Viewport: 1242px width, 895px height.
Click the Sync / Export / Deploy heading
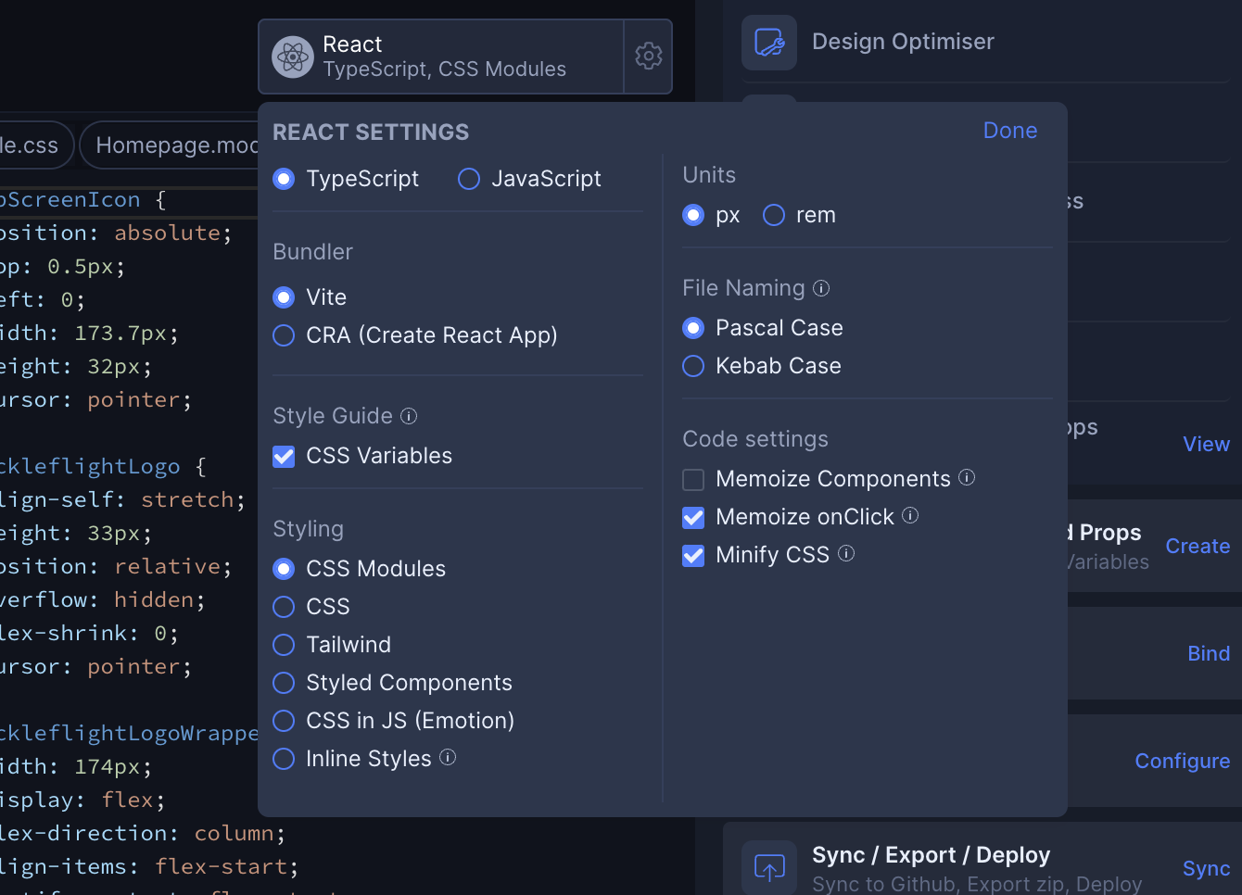coord(931,855)
